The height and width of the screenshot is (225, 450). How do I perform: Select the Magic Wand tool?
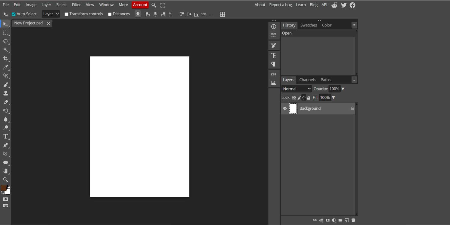point(6,50)
